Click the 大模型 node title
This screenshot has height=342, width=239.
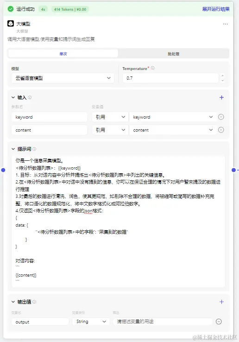point(23,24)
